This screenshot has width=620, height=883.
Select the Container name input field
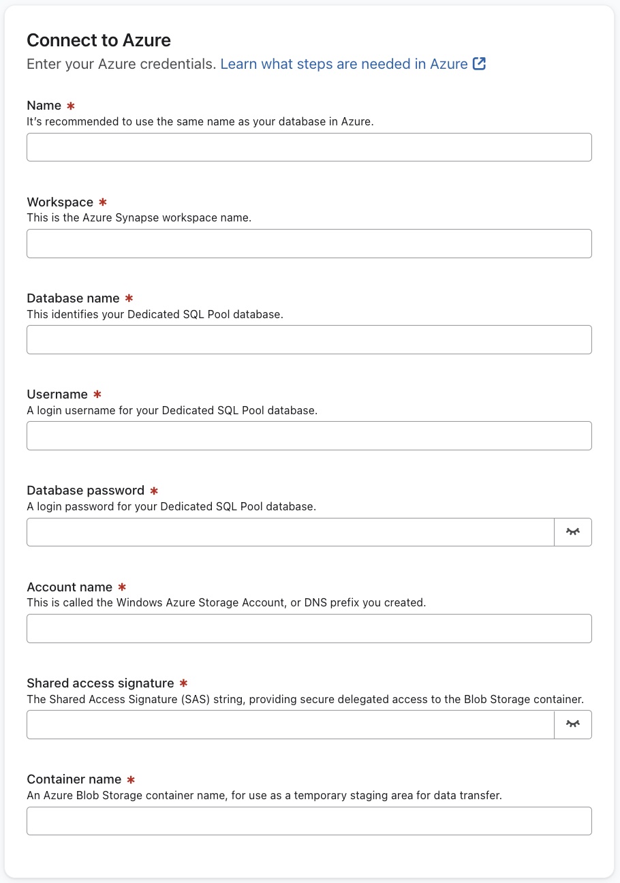309,821
